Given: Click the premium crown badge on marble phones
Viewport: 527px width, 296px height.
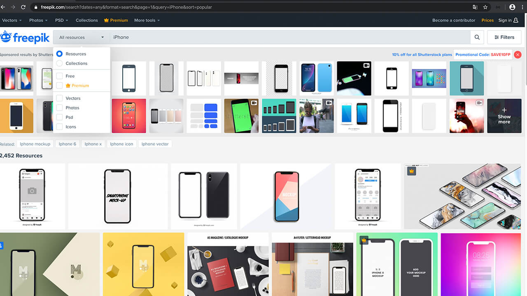Looking at the screenshot, I should click(x=411, y=171).
